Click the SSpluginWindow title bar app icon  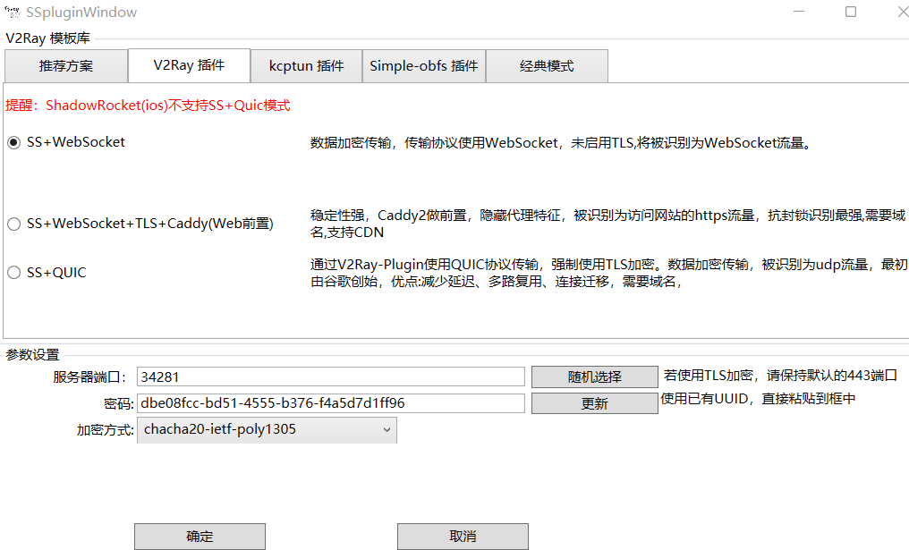[13, 13]
